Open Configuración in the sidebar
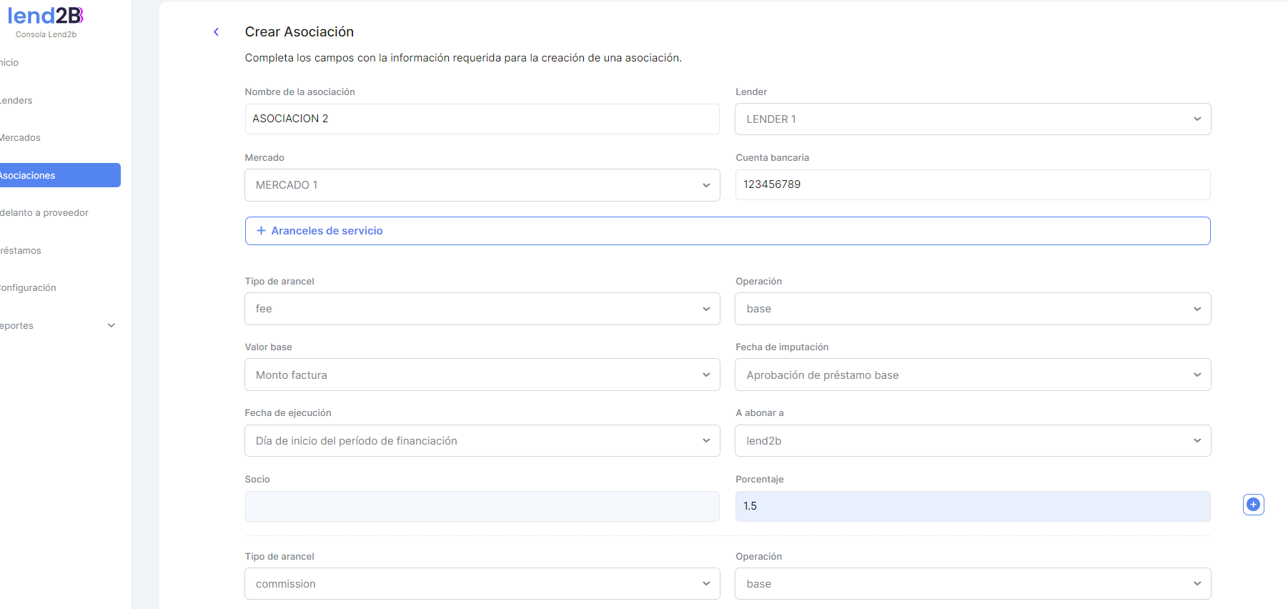 click(x=29, y=288)
